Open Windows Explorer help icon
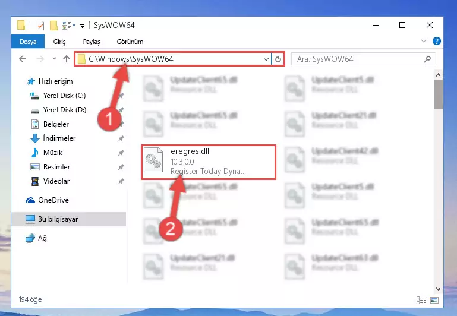The height and width of the screenshot is (316, 457). click(x=436, y=42)
